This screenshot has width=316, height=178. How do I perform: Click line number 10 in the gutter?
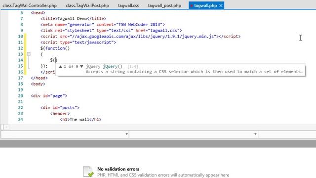20,36
